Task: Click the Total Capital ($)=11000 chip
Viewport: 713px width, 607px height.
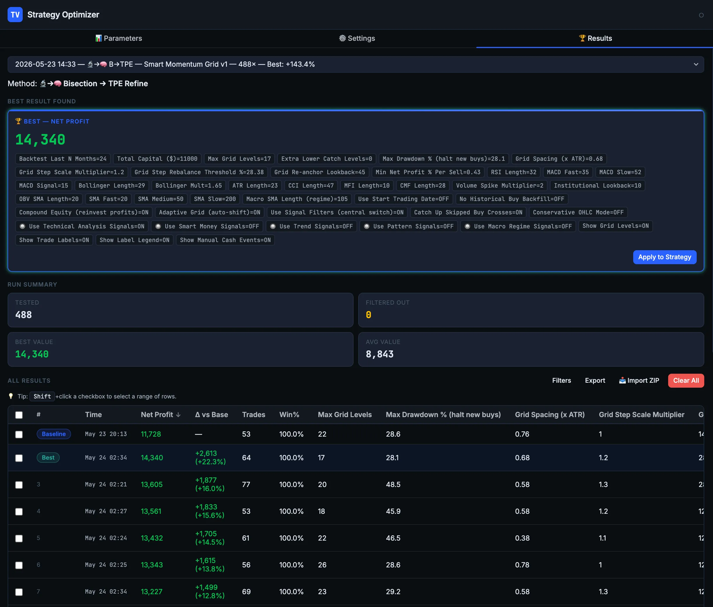Action: coord(157,159)
